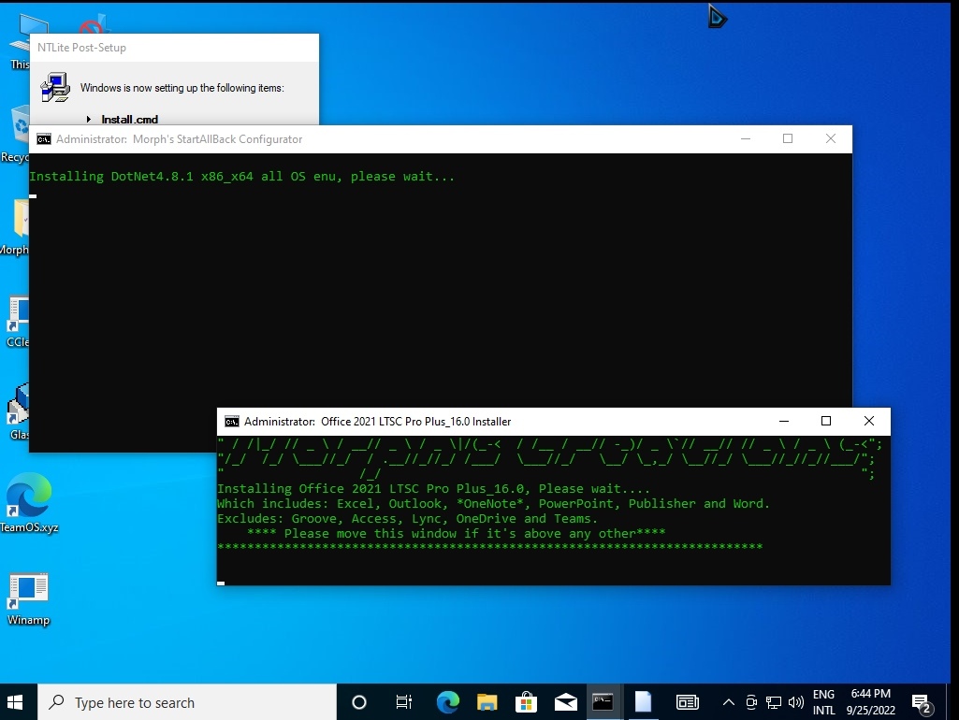Select the Install.cmd item in NTLite Post-Setup
Screen dimensions: 959x720
[x=129, y=120]
